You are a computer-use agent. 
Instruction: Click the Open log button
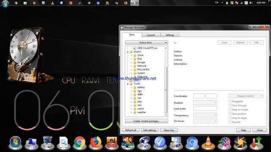(169, 130)
